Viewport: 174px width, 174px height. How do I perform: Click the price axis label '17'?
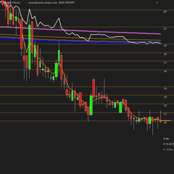pos(165,63)
